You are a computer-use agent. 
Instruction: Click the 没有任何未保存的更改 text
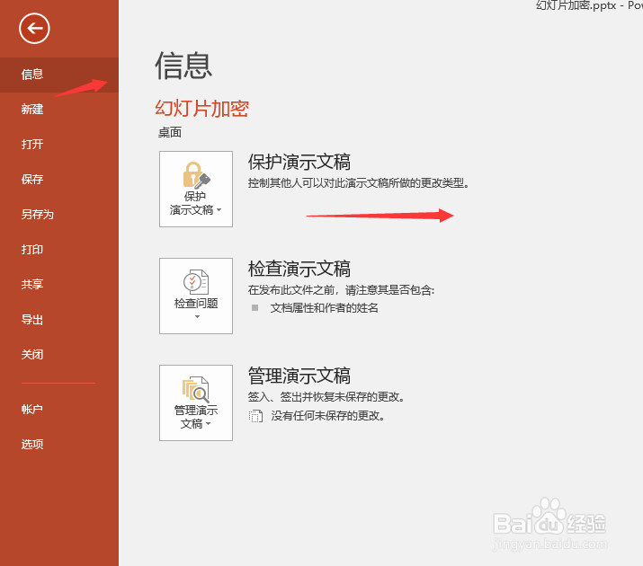pos(327,416)
